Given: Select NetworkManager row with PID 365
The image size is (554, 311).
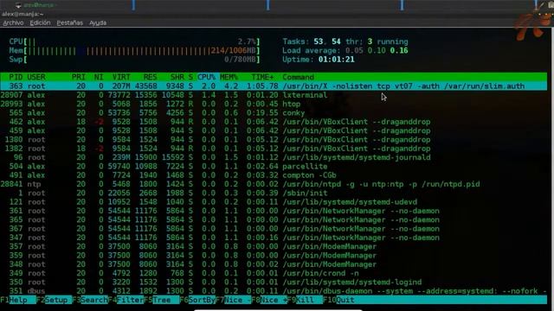Looking at the screenshot, I should coord(274,220).
